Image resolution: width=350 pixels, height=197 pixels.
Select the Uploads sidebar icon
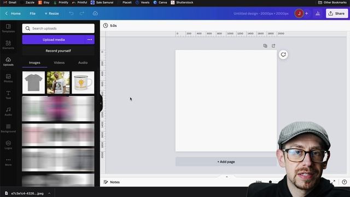[x=8, y=62]
